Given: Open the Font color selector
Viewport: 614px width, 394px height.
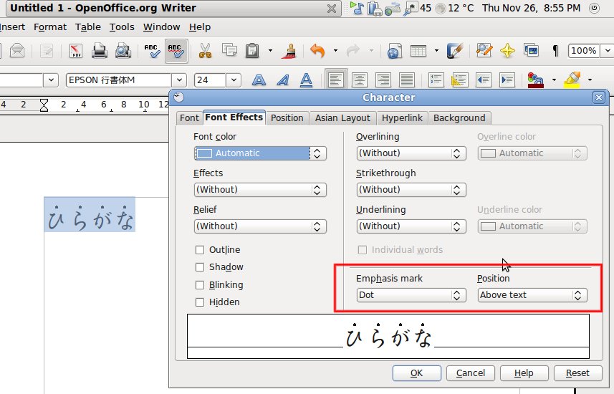Looking at the screenshot, I should [x=260, y=153].
